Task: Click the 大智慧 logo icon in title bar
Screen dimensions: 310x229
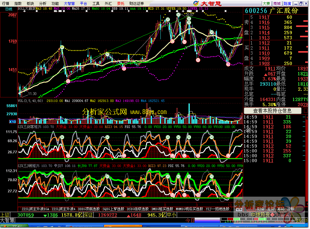Action: [x=196, y=3]
